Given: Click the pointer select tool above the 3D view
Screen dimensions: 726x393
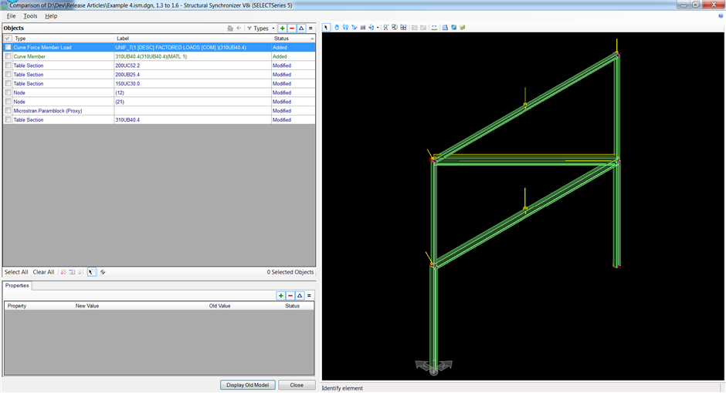Looking at the screenshot, I should pyautogui.click(x=326, y=28).
